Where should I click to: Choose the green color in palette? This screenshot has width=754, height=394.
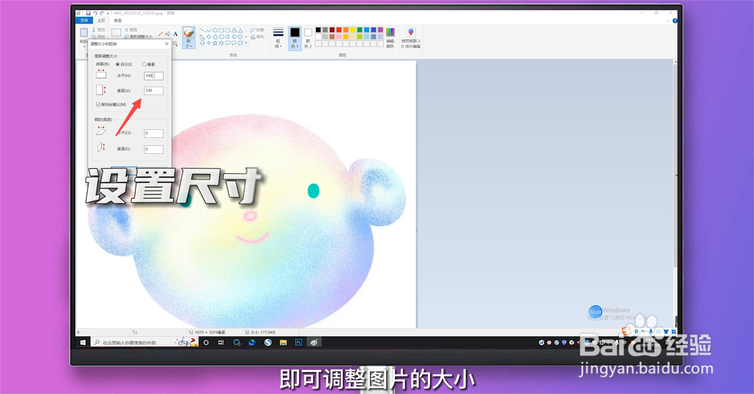click(360, 30)
